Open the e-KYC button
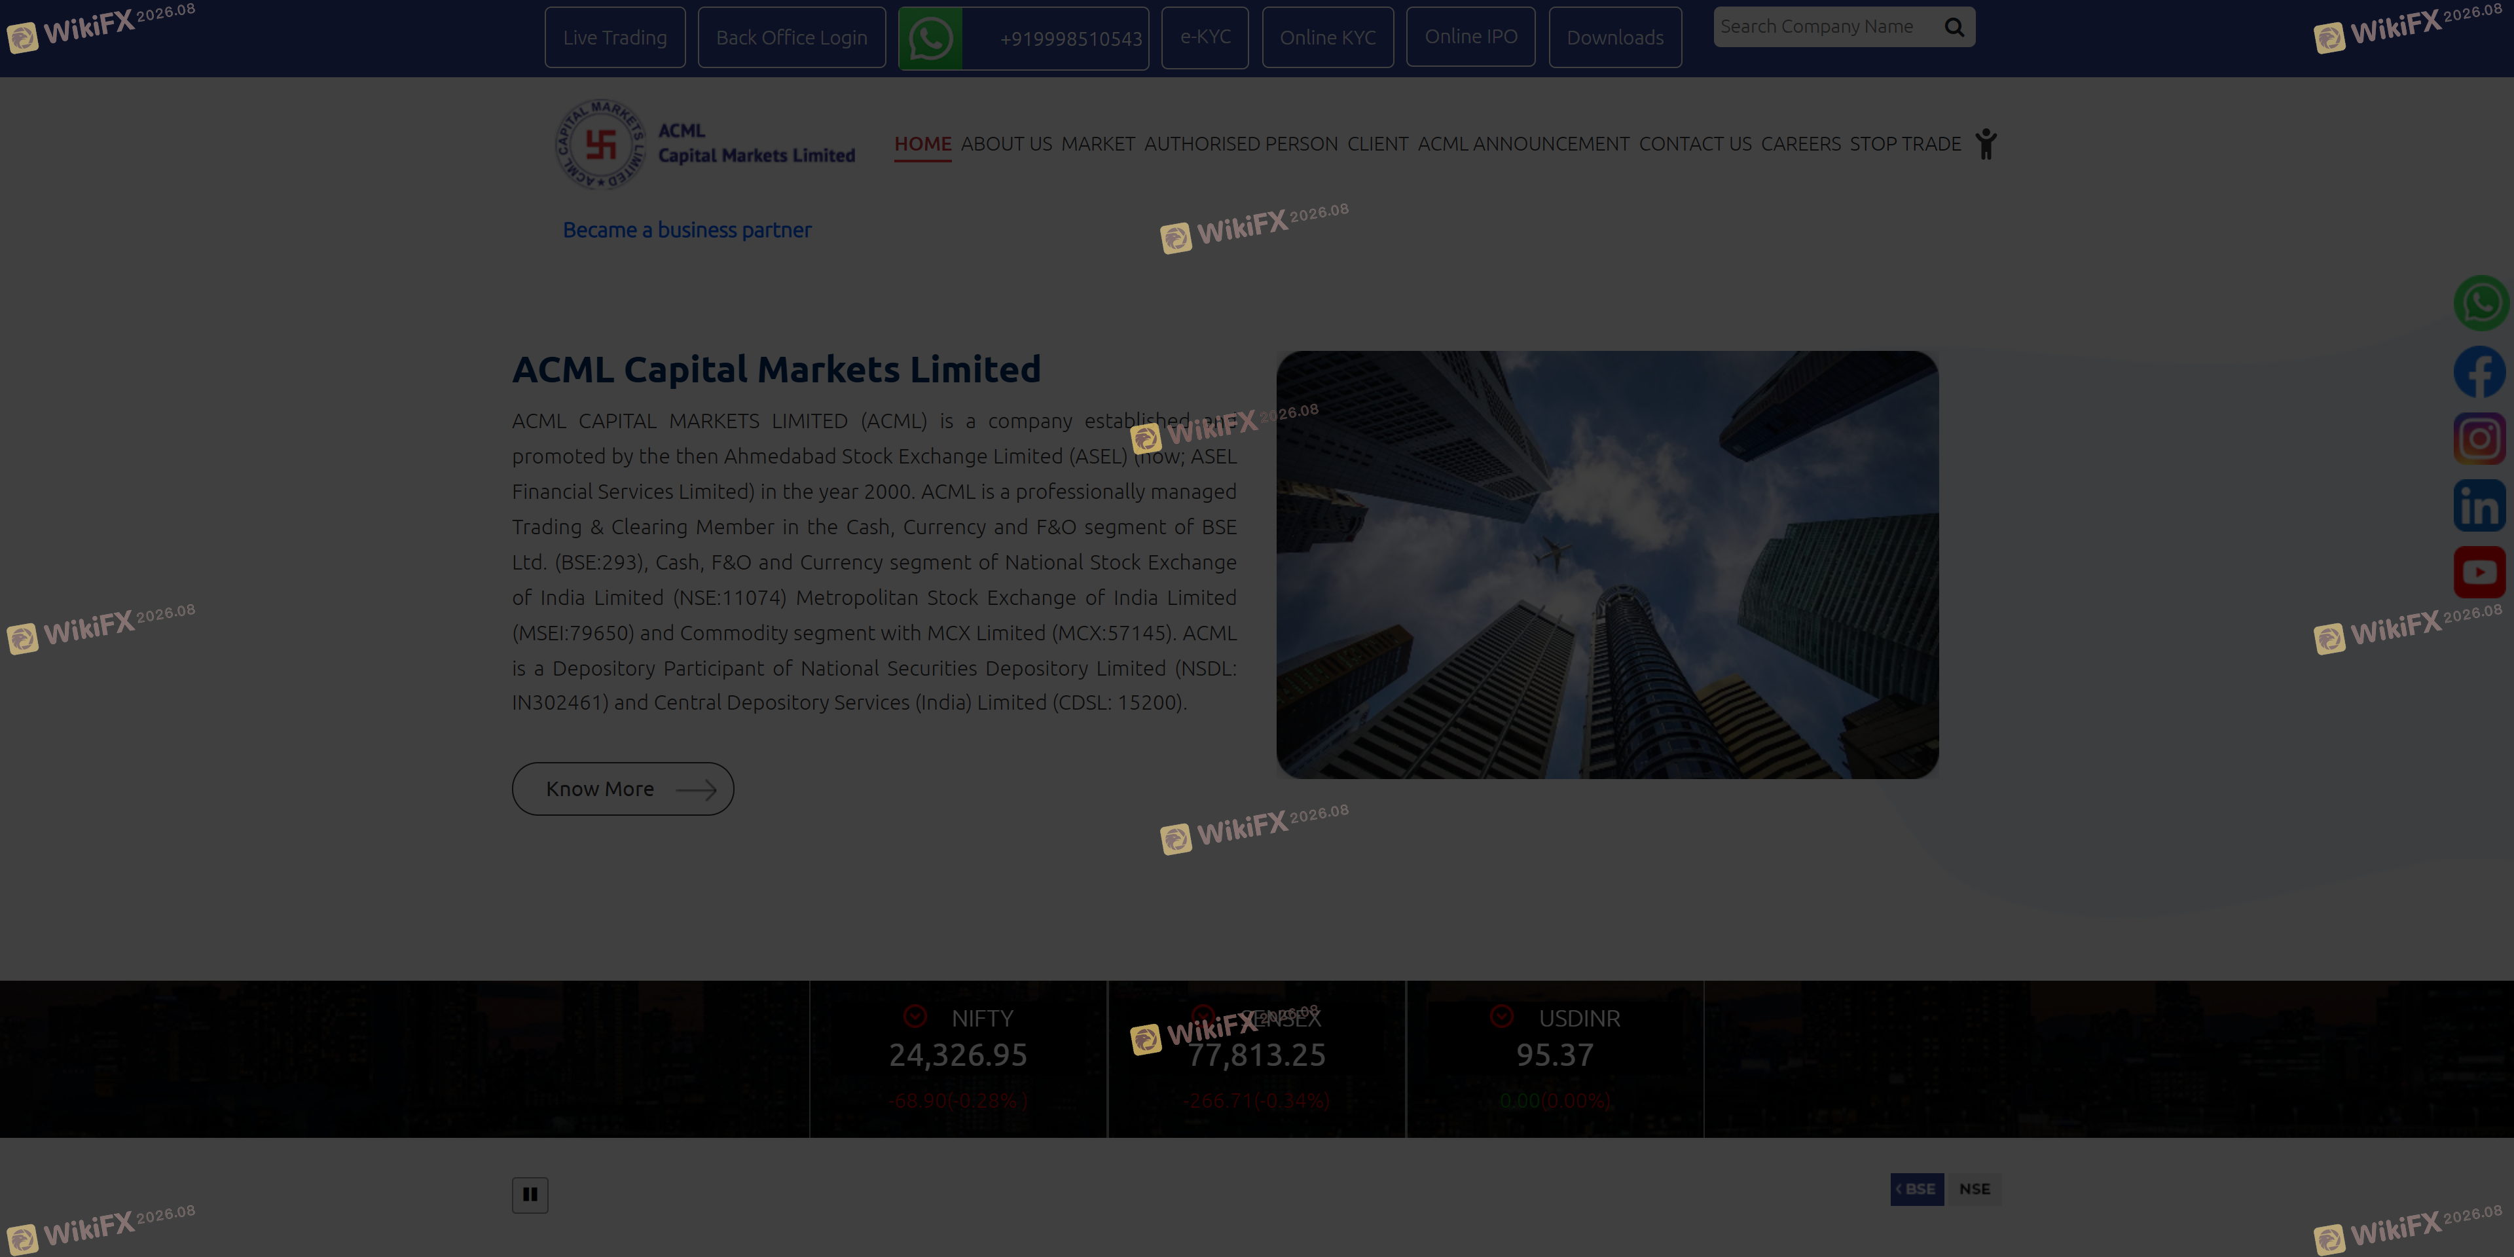The image size is (2514, 1257). 1205,37
